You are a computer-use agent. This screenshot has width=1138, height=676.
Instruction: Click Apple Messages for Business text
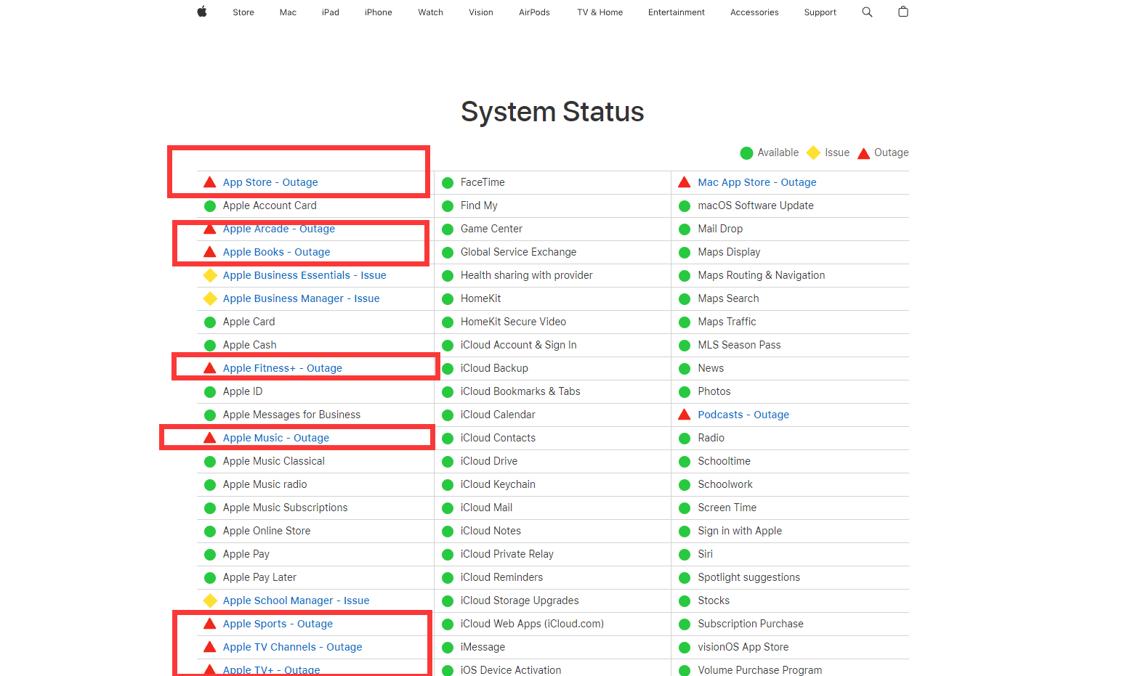pyautogui.click(x=291, y=415)
